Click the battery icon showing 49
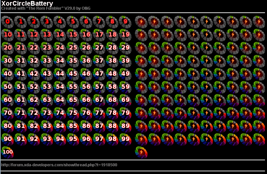Viewport: 267px width, 174px height. point(125,74)
